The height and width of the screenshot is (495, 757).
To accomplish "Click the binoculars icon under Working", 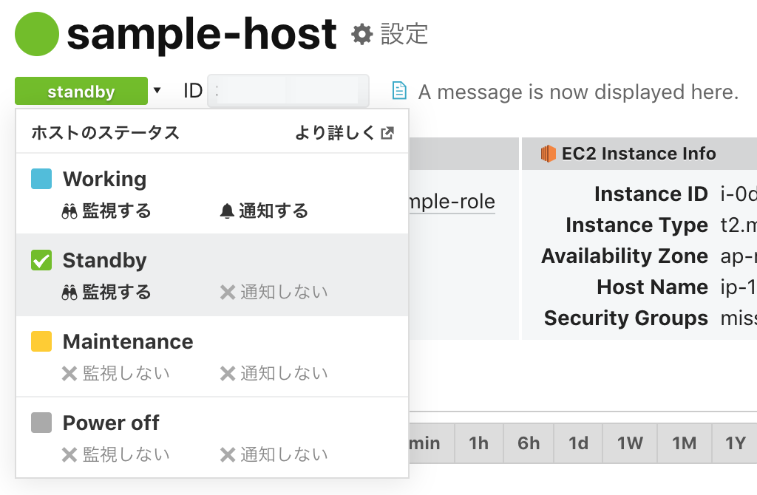I will point(70,211).
